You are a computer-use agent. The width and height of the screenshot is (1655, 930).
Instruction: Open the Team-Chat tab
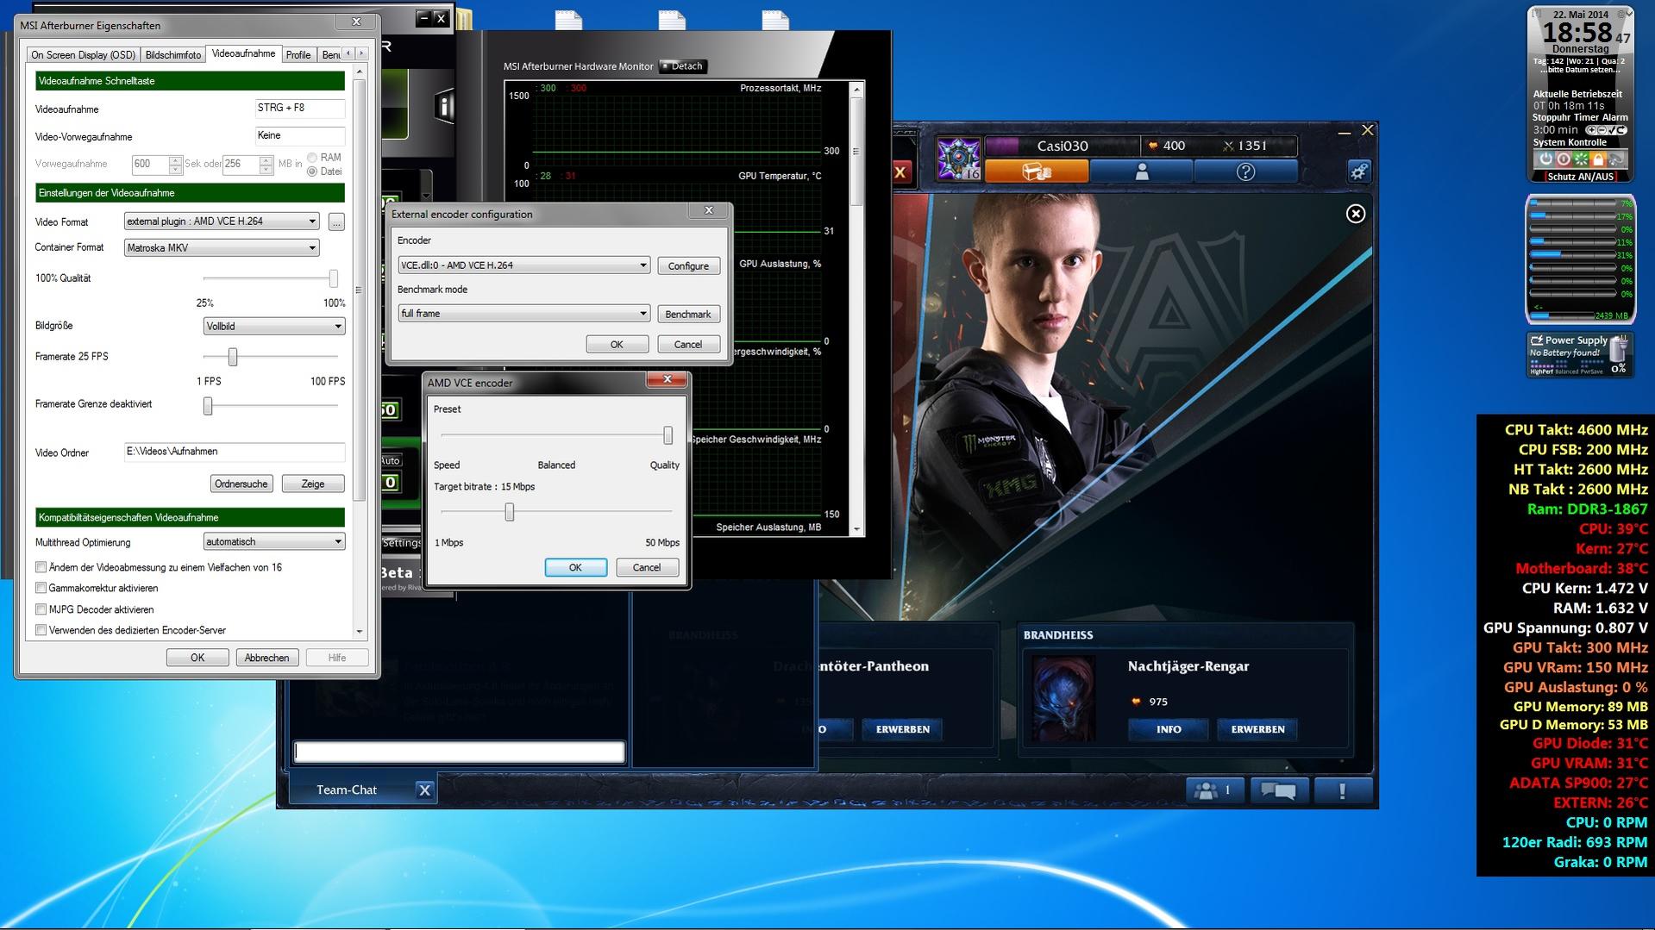(x=347, y=790)
